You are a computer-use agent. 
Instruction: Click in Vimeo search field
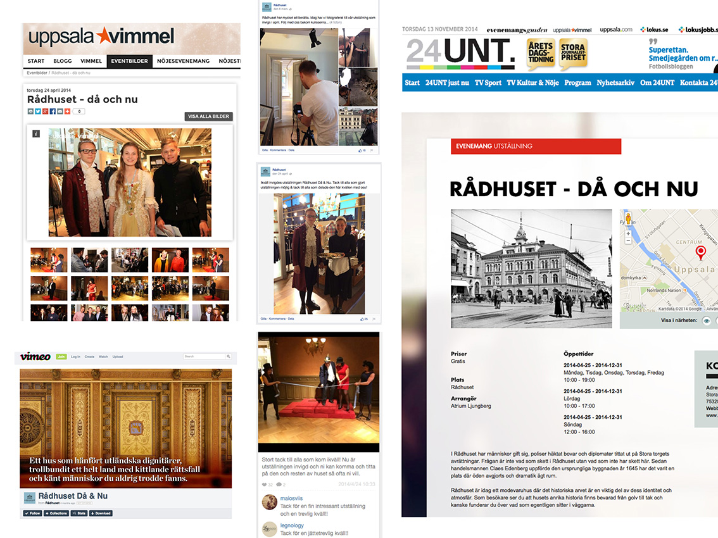[x=204, y=356]
